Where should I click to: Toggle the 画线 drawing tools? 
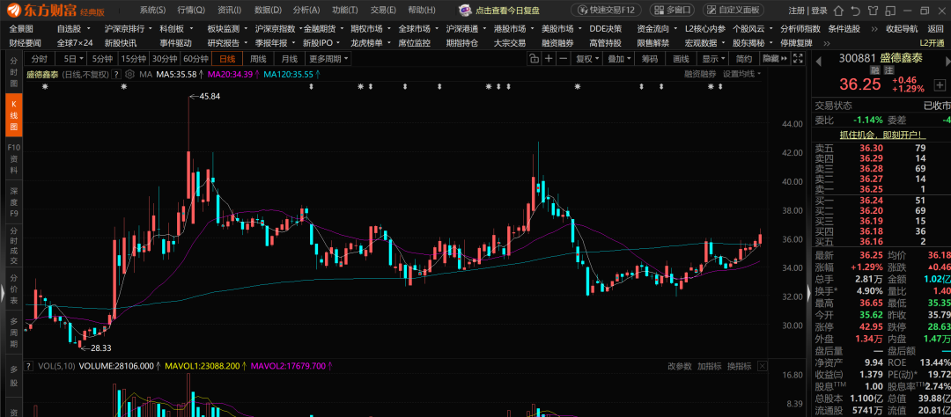(x=682, y=59)
